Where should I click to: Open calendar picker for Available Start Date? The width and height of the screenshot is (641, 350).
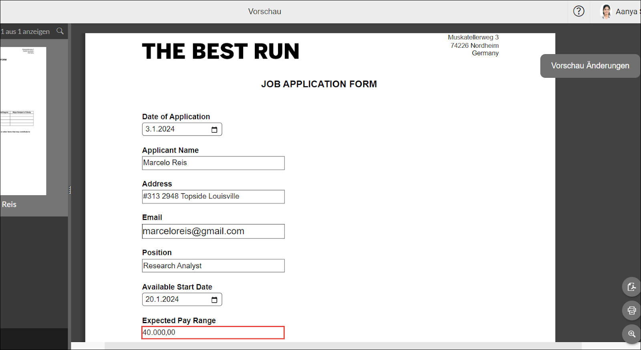coord(214,300)
